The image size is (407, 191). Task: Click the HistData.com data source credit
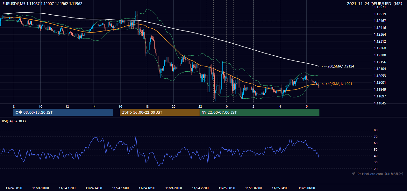(x=378, y=174)
